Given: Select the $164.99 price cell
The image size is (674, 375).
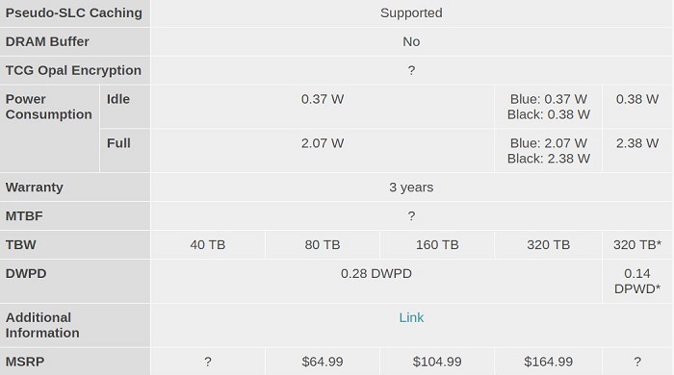Looking at the screenshot, I should point(548,362).
